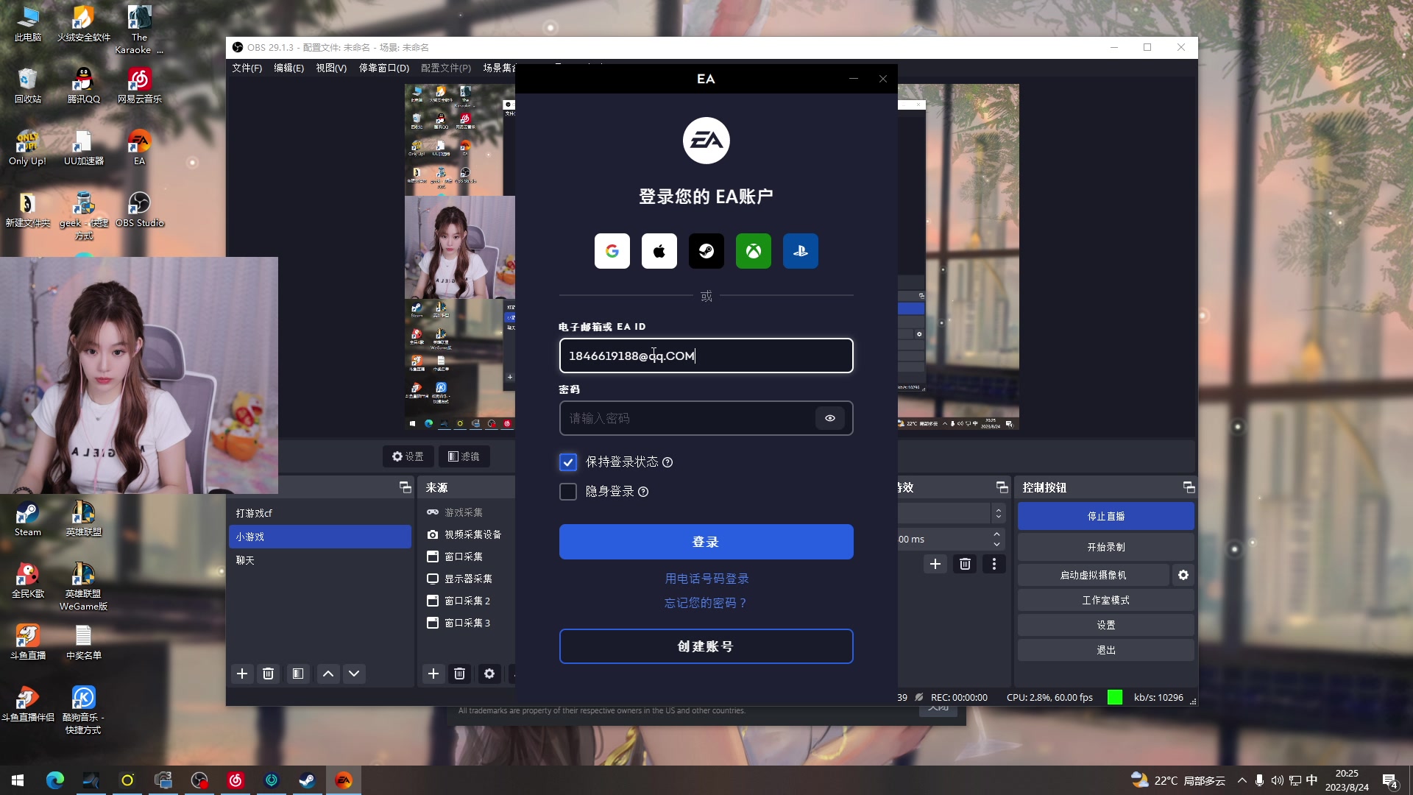Image resolution: width=1413 pixels, height=795 pixels.
Task: Delete transition with the trash icon
Action: tap(965, 564)
